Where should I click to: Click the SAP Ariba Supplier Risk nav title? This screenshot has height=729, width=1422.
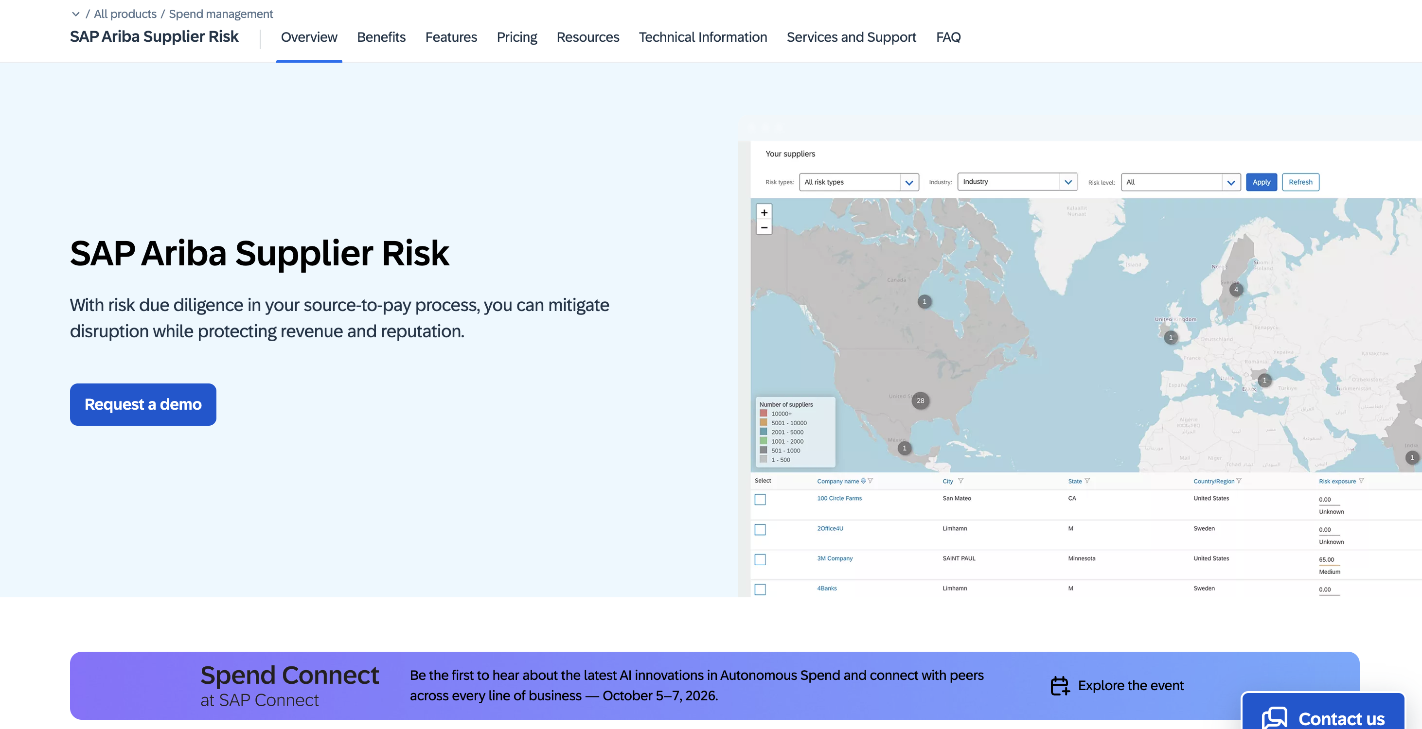pyautogui.click(x=154, y=36)
